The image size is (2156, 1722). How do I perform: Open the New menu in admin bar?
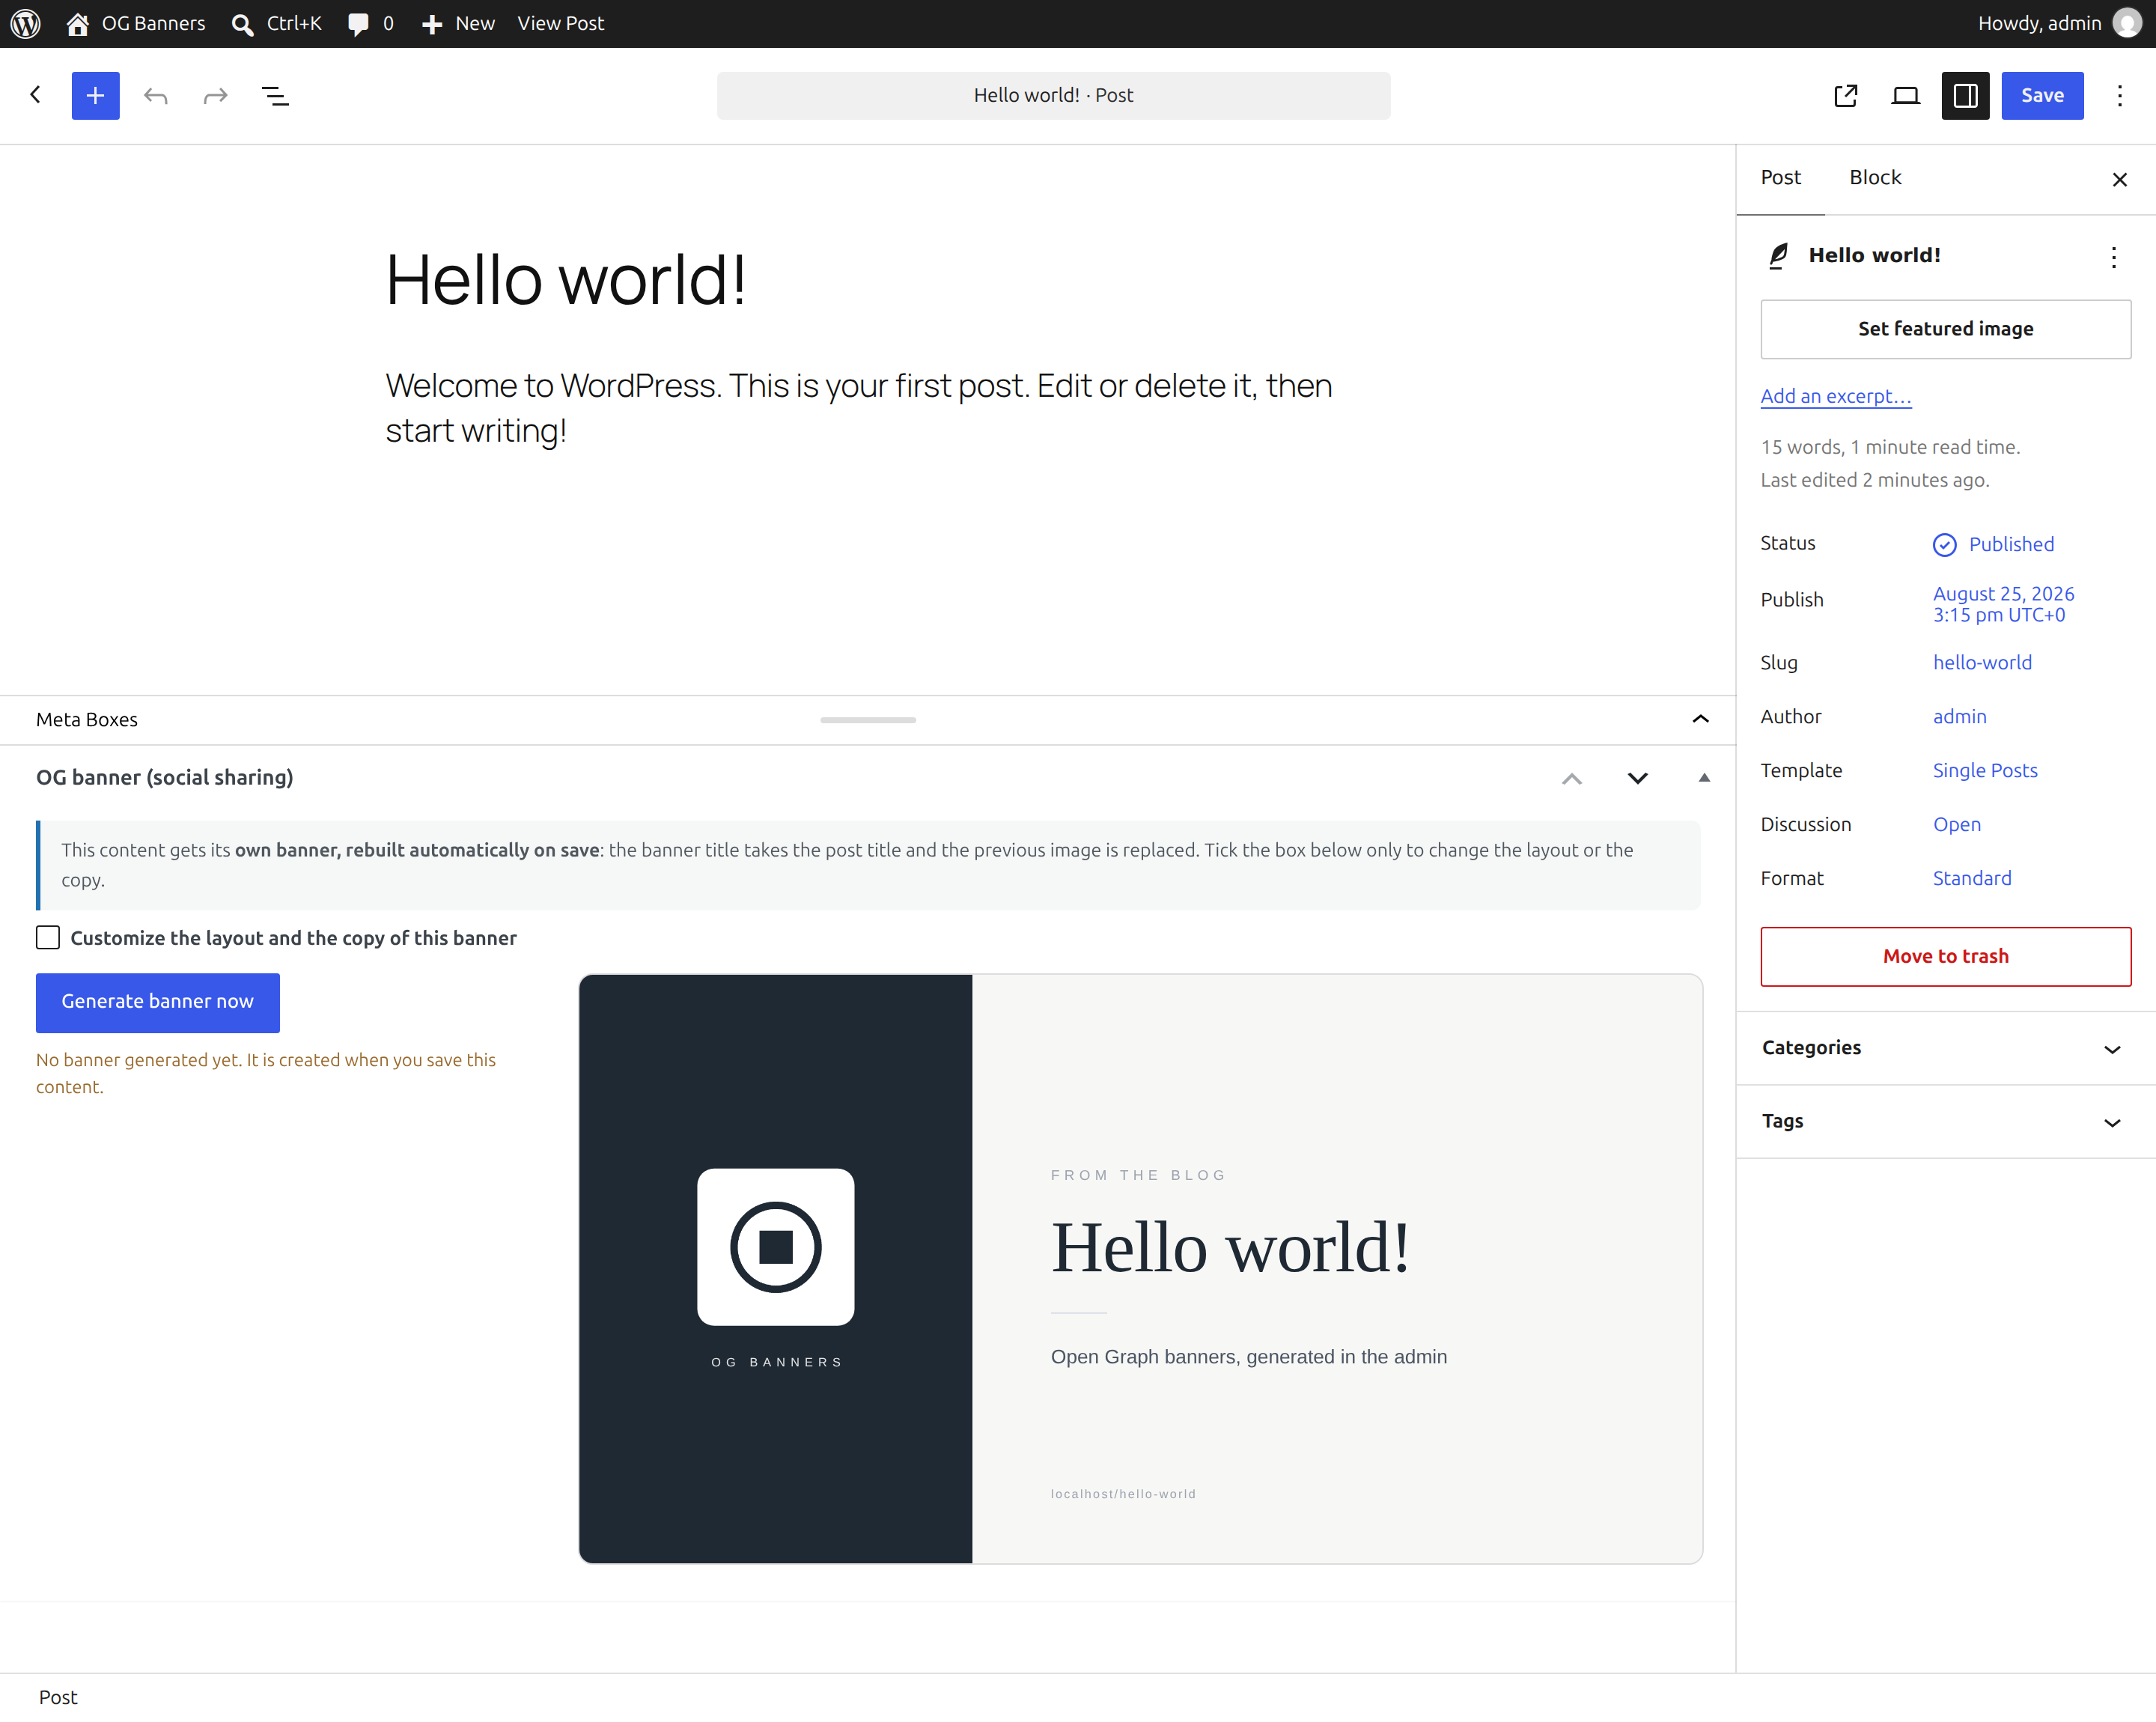(x=458, y=23)
